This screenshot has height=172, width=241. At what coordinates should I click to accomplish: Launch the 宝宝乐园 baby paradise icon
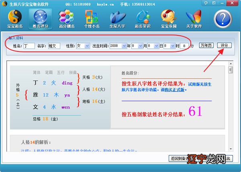pyautogui.click(x=169, y=19)
